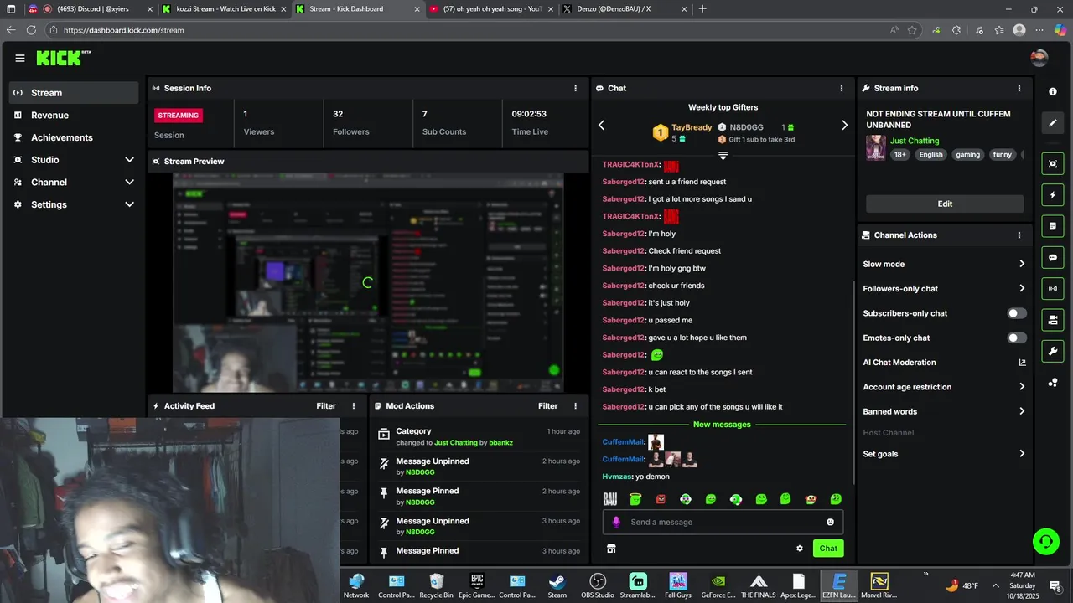Click the Activity Feed Filter button

[326, 406]
